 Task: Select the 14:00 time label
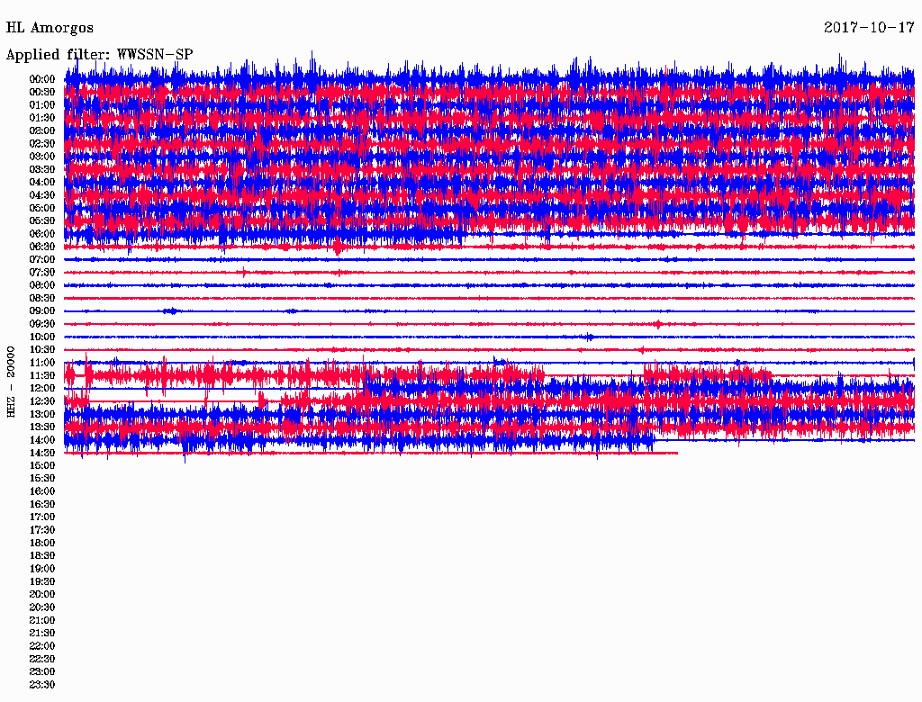(x=42, y=440)
